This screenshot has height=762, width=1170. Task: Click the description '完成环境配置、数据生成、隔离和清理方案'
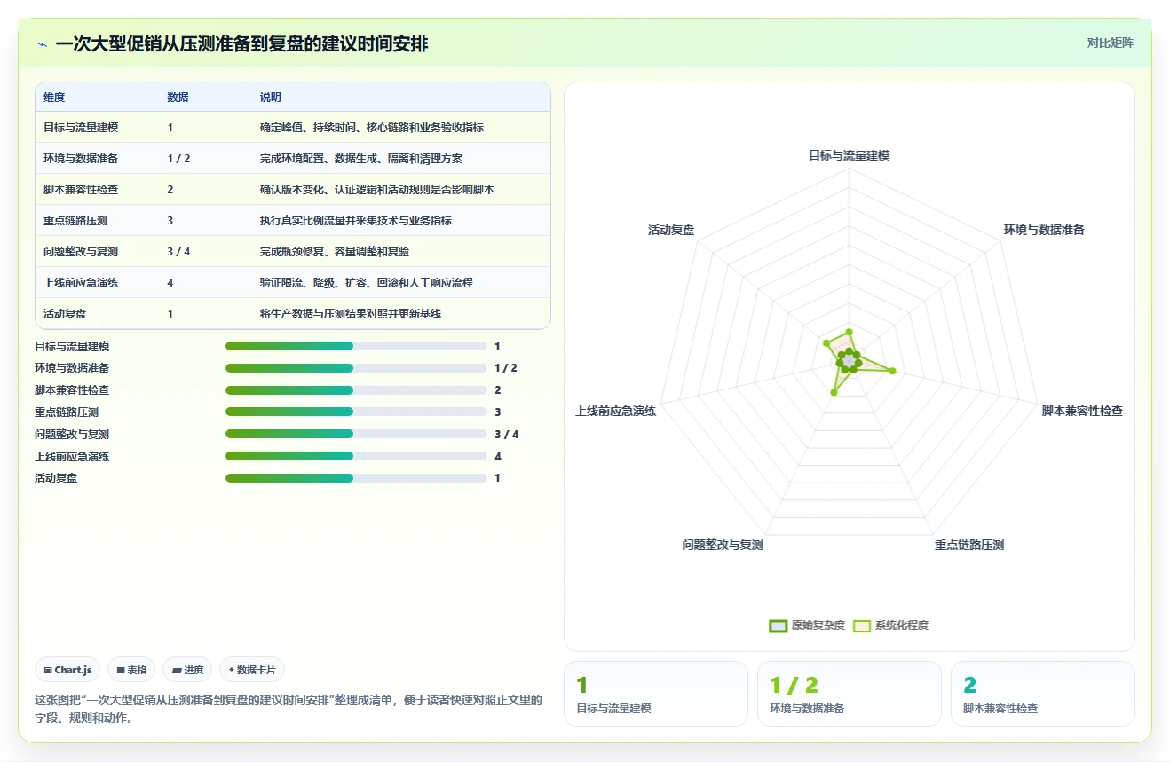click(361, 159)
